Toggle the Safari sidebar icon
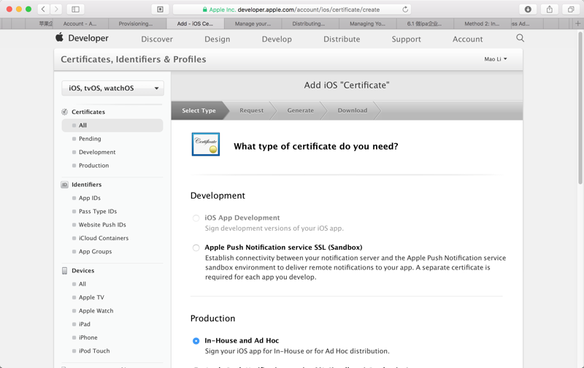This screenshot has height=368, width=584. [x=75, y=9]
